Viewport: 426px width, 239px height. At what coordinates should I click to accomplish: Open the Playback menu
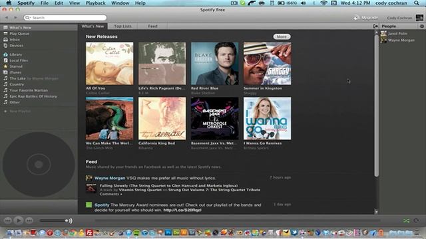pos(95,3)
